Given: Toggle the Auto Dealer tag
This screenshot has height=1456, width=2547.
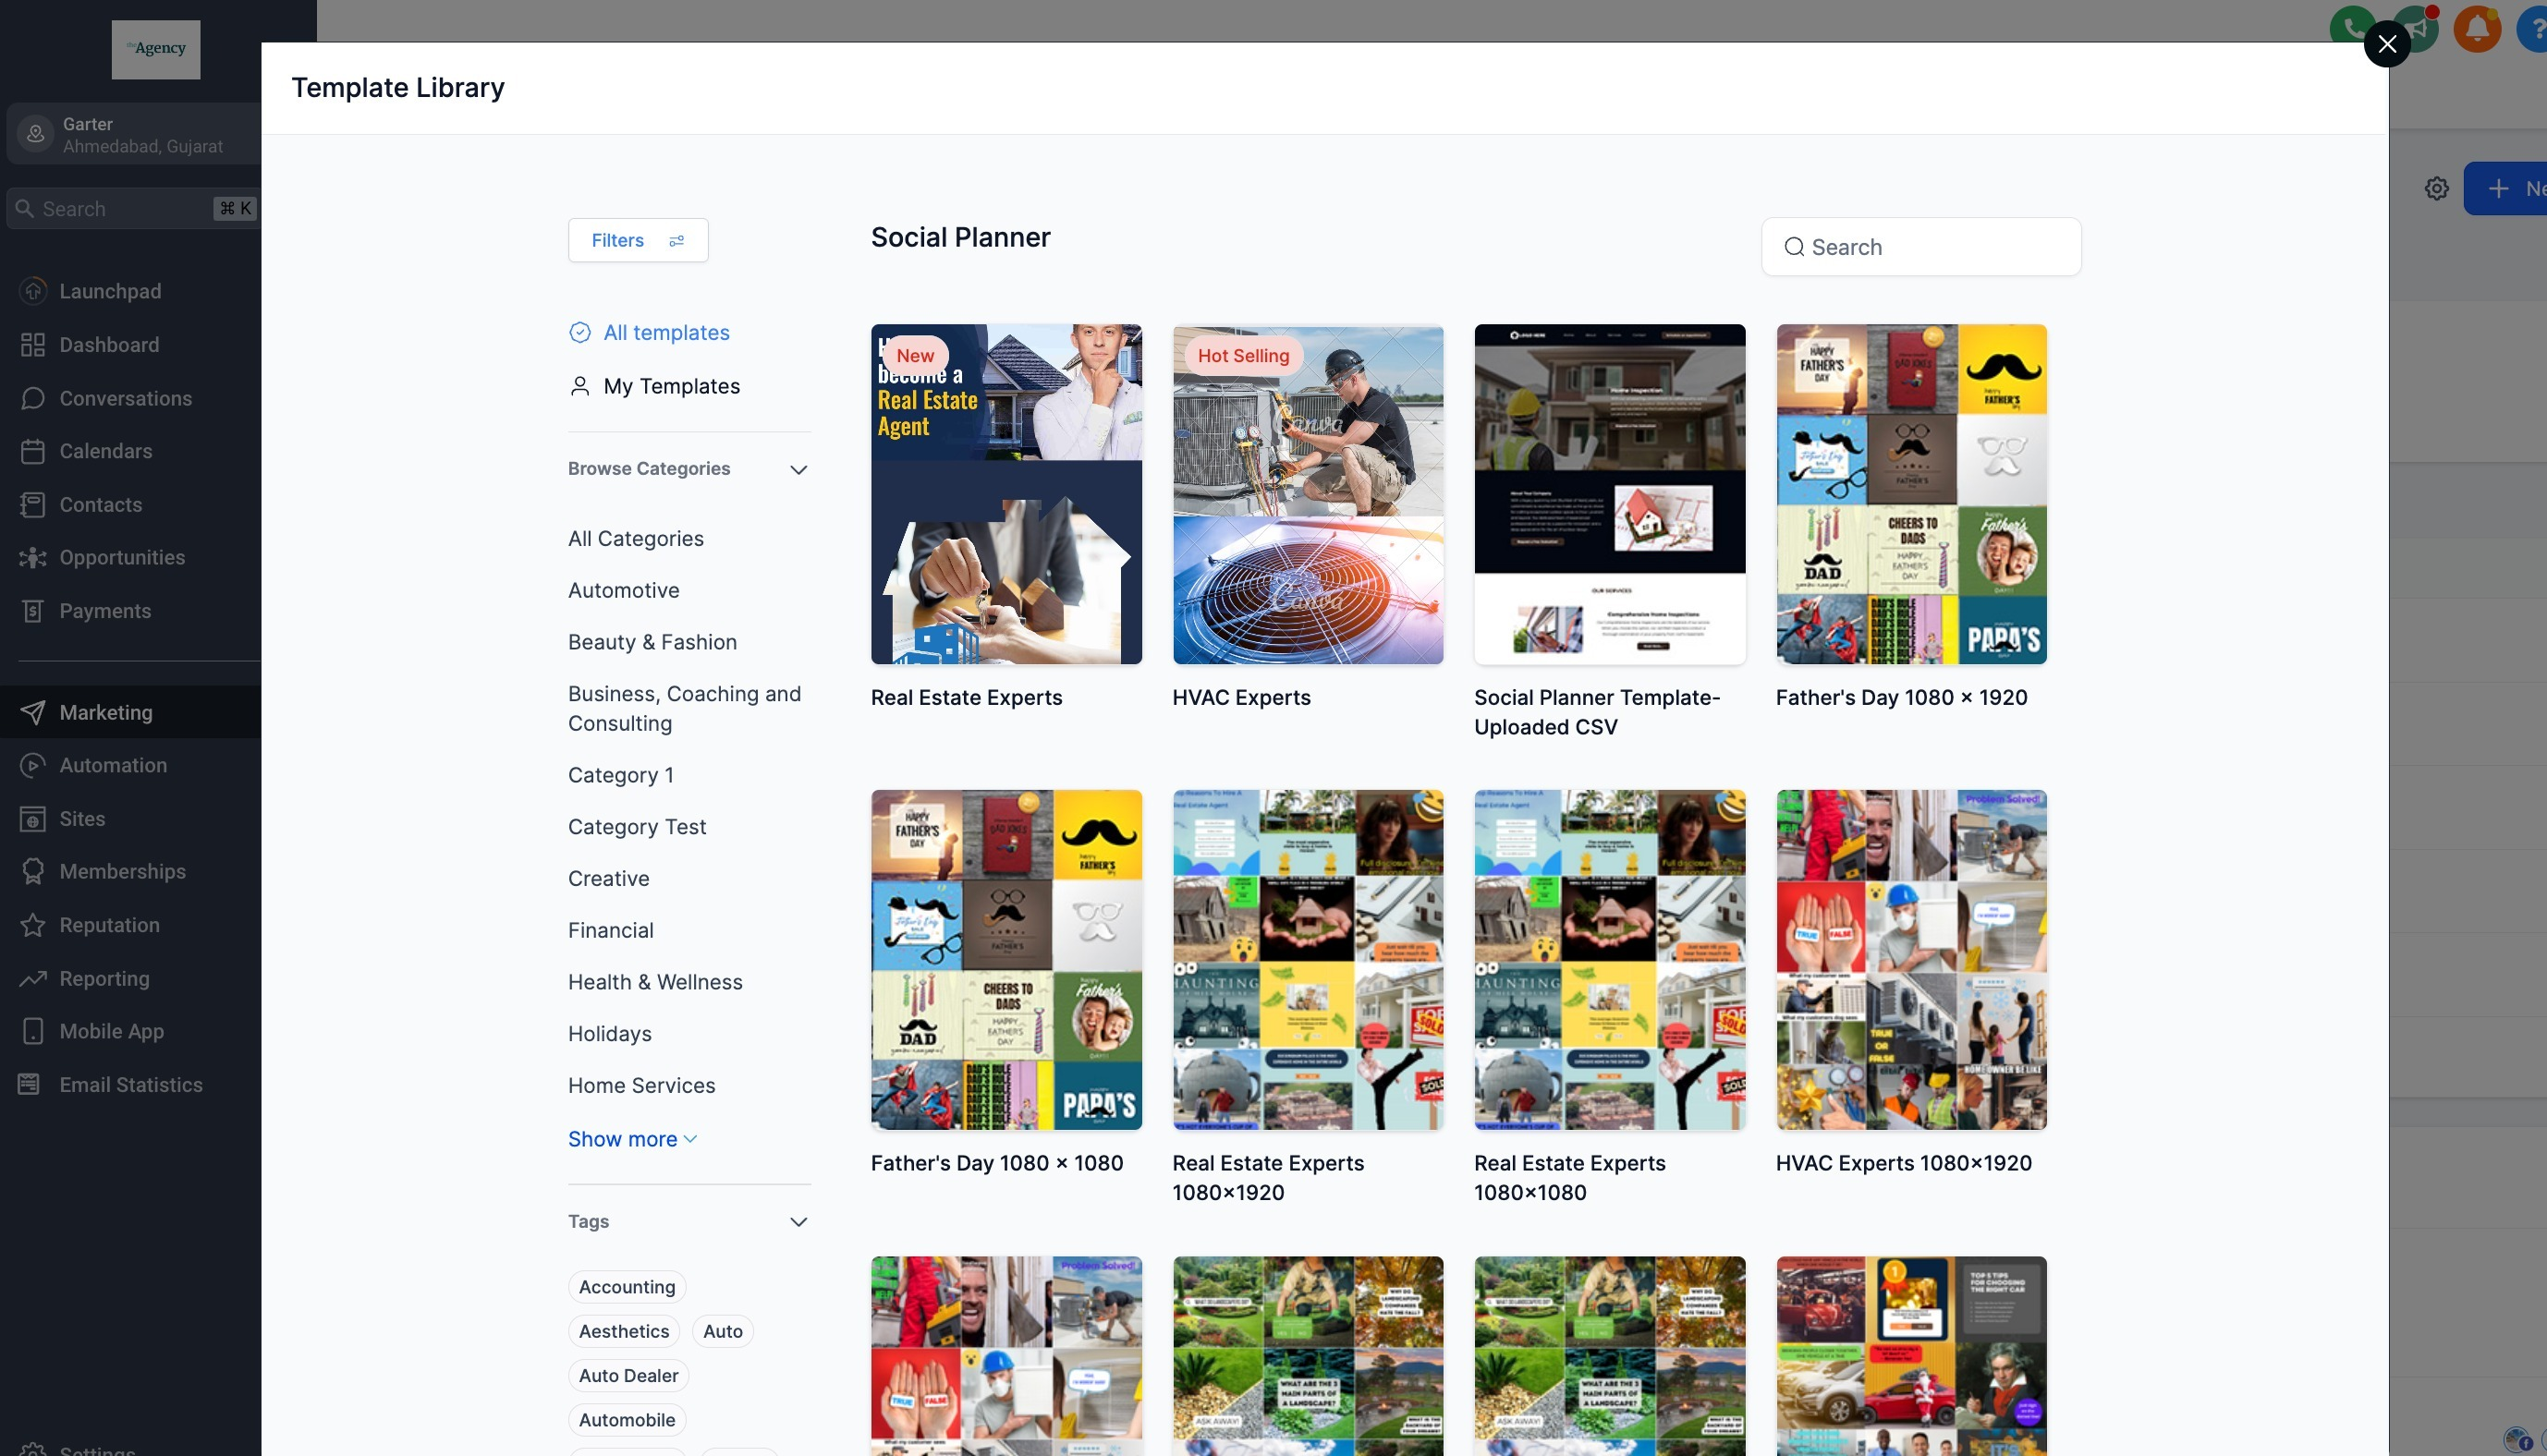Looking at the screenshot, I should point(628,1375).
